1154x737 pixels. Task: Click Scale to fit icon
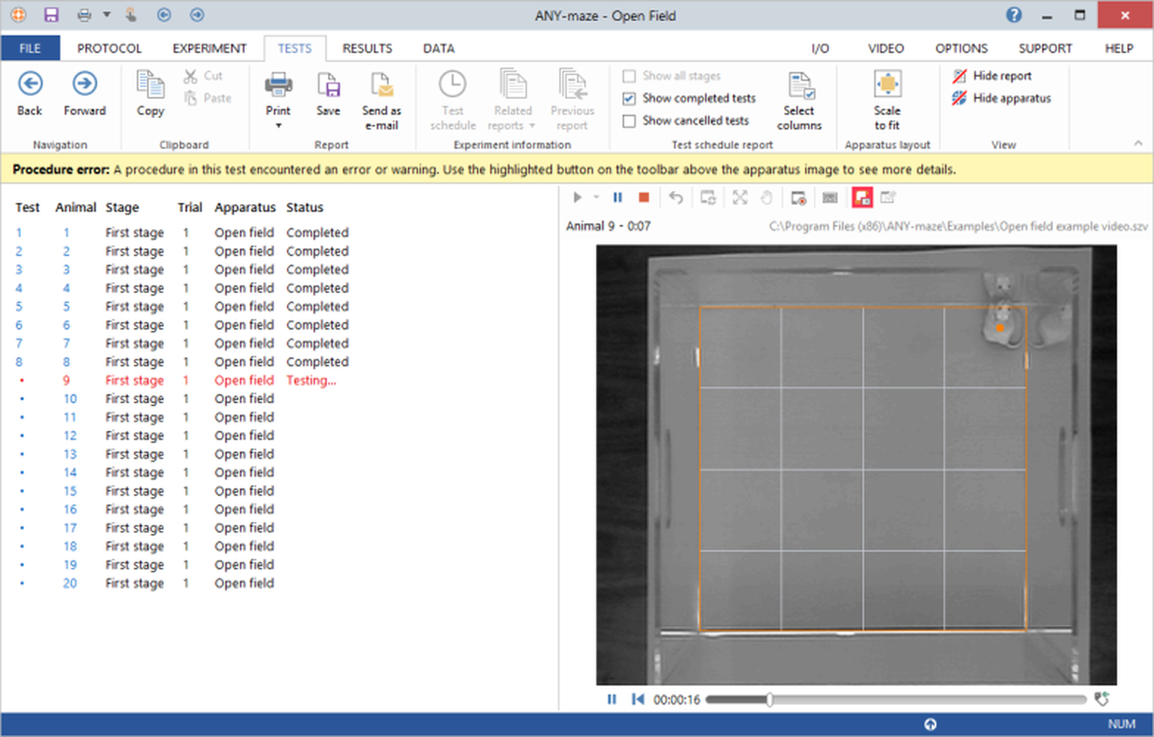click(x=887, y=85)
